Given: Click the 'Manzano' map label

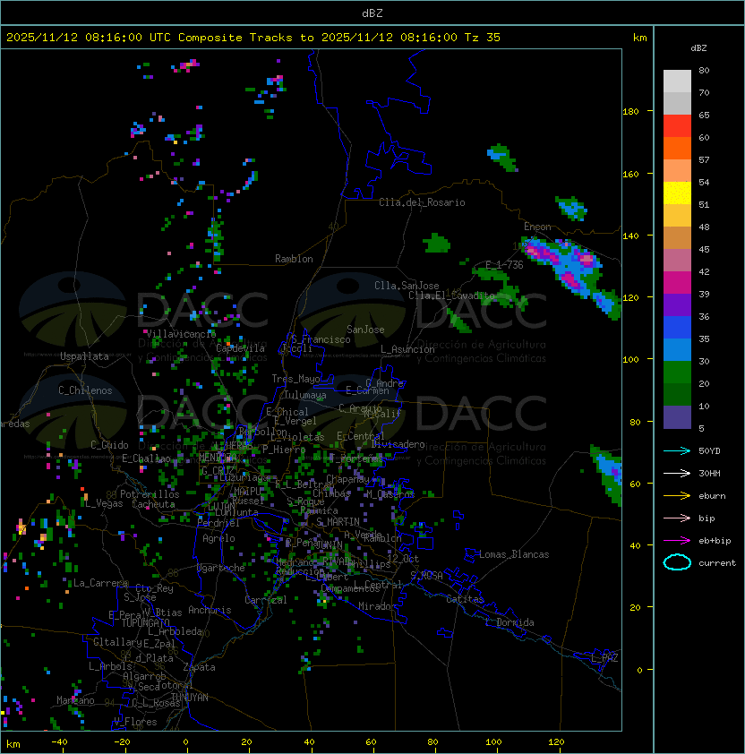Looking at the screenshot, I should [75, 700].
